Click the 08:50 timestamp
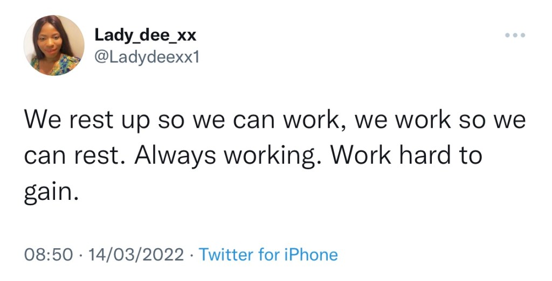This screenshot has height=281, width=552. (49, 254)
